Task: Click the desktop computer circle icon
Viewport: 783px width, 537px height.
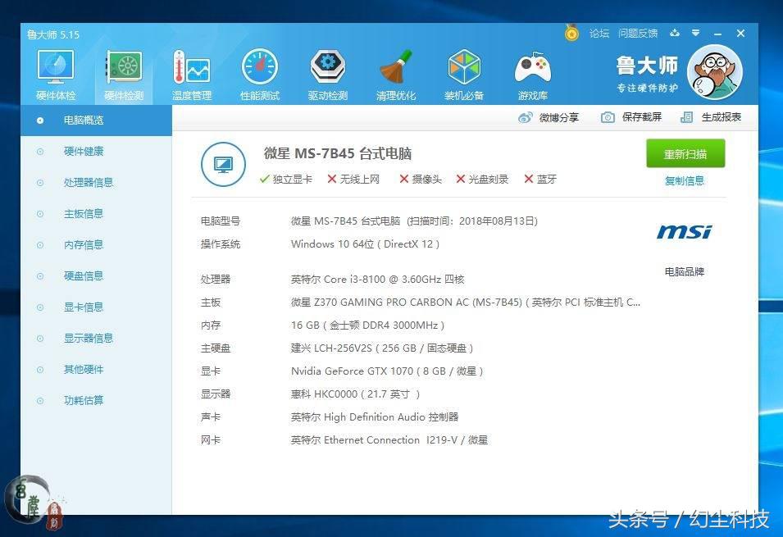Action: coord(223,164)
